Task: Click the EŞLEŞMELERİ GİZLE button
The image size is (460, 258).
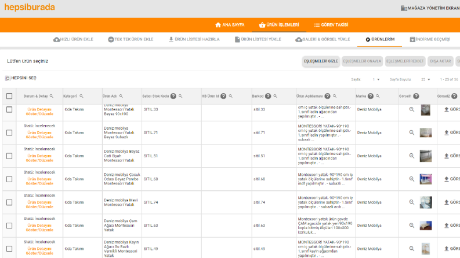Action: (321, 61)
